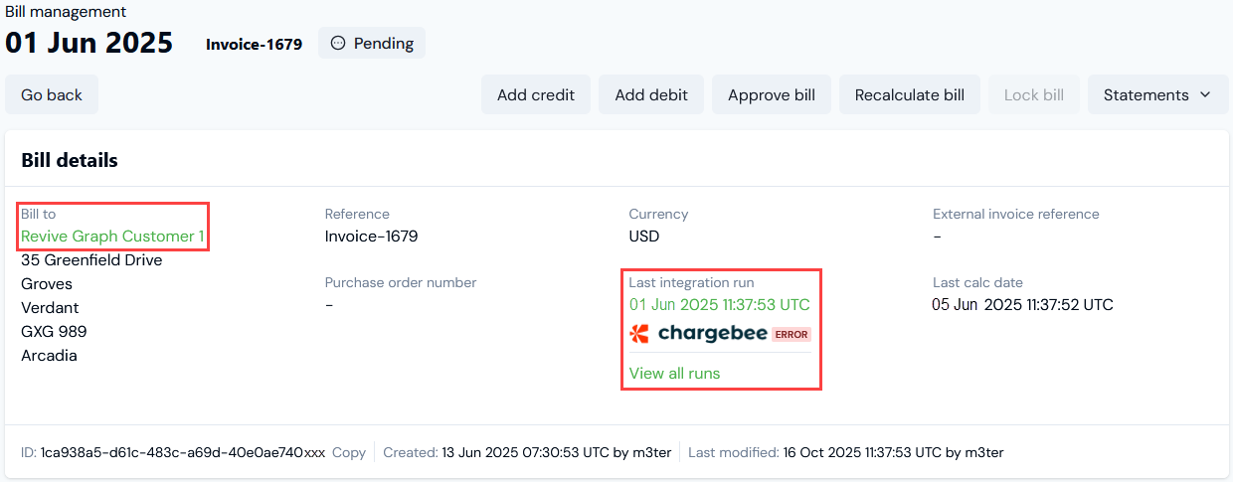Click the Add credit button
The width and height of the screenshot is (1233, 482).
click(536, 95)
